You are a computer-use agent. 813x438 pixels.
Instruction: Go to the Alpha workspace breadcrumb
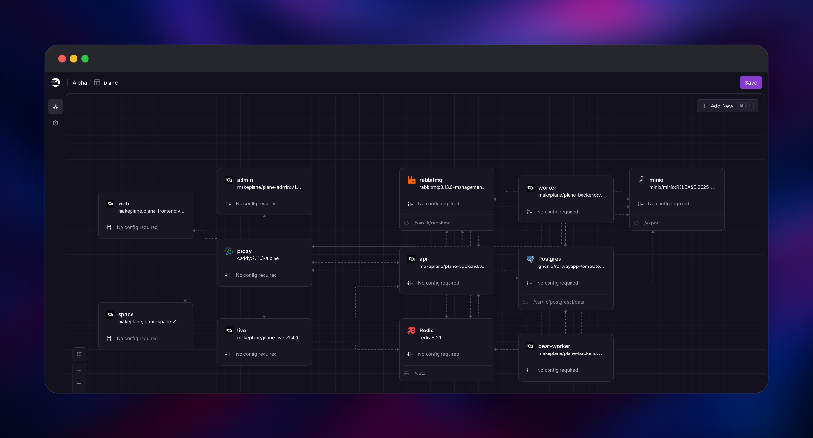click(x=80, y=83)
